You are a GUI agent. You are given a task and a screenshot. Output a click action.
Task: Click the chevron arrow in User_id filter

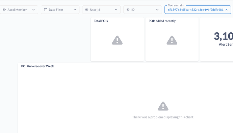116,10
